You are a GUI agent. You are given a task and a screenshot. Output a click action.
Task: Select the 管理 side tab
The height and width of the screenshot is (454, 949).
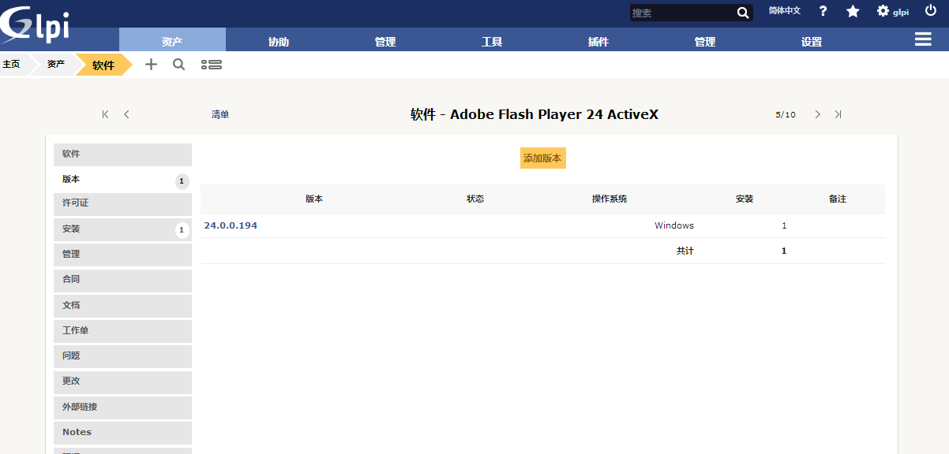click(122, 255)
